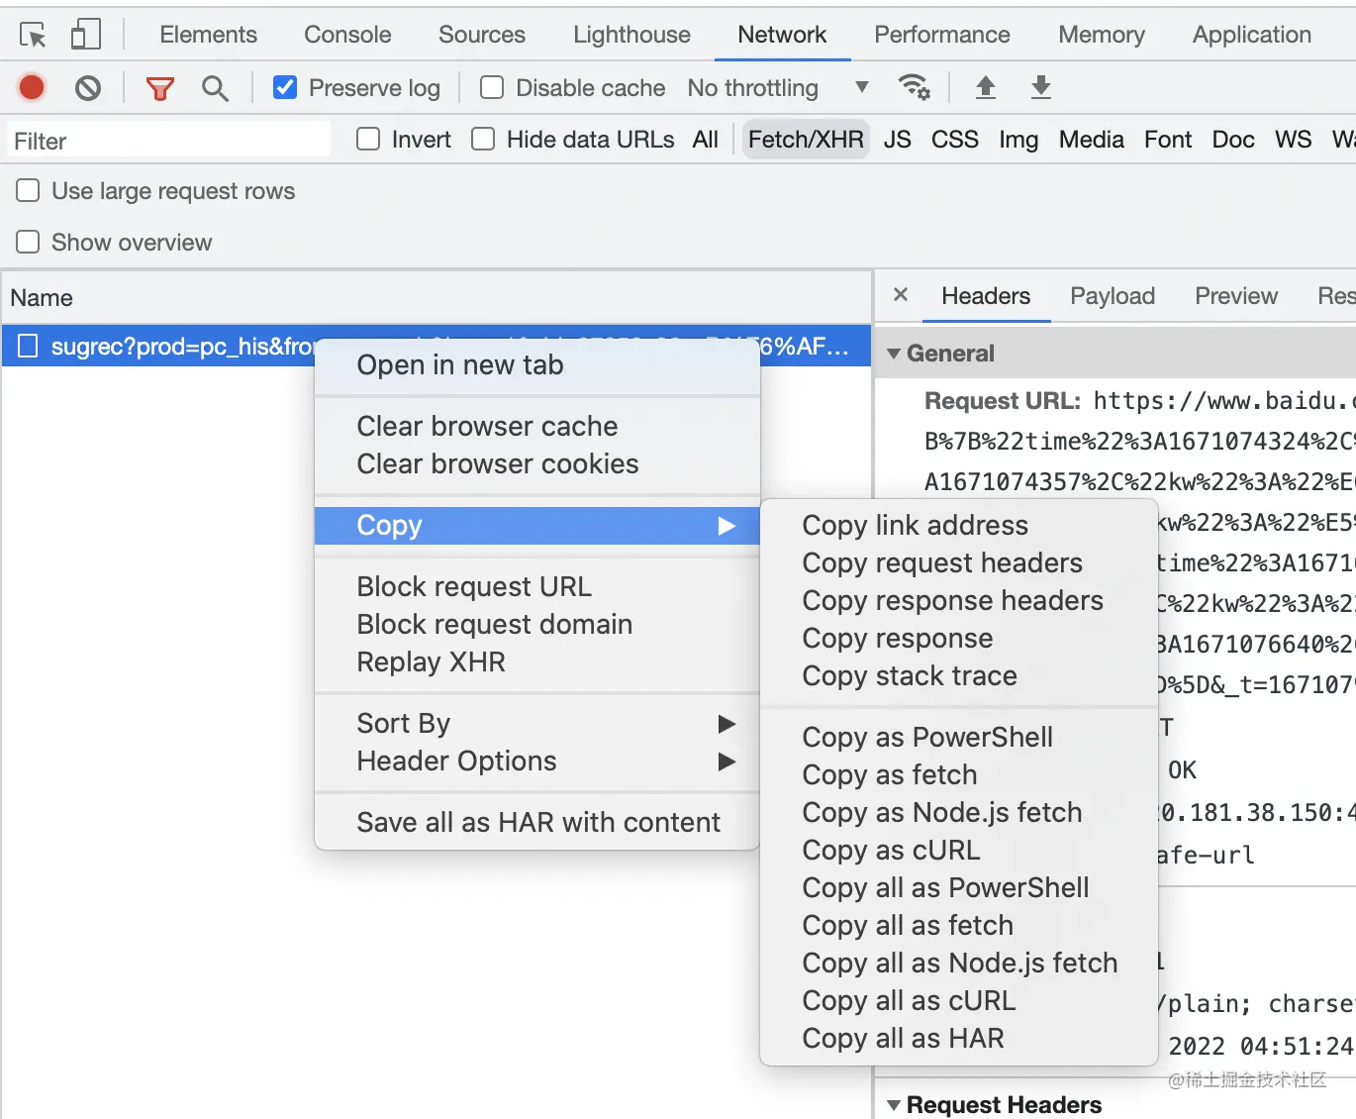Choose Open in new tab
1356x1119 pixels.
tap(536, 365)
